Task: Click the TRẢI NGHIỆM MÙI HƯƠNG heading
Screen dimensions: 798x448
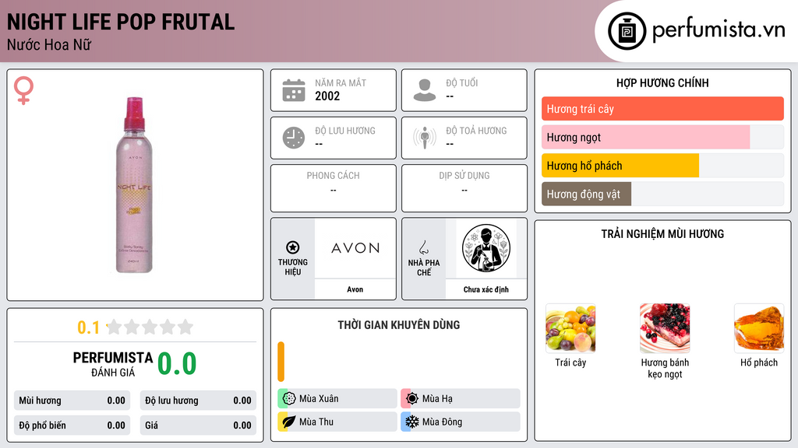Action: tap(662, 233)
